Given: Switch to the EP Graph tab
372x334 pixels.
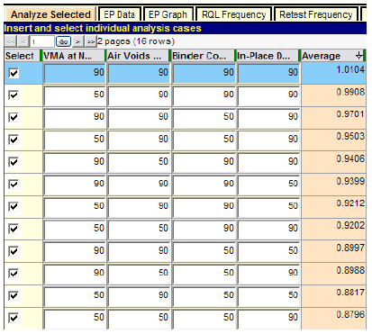Looking at the screenshot, I should [168, 14].
